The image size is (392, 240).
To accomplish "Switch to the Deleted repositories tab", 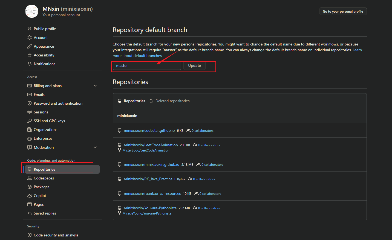I will tap(169, 101).
